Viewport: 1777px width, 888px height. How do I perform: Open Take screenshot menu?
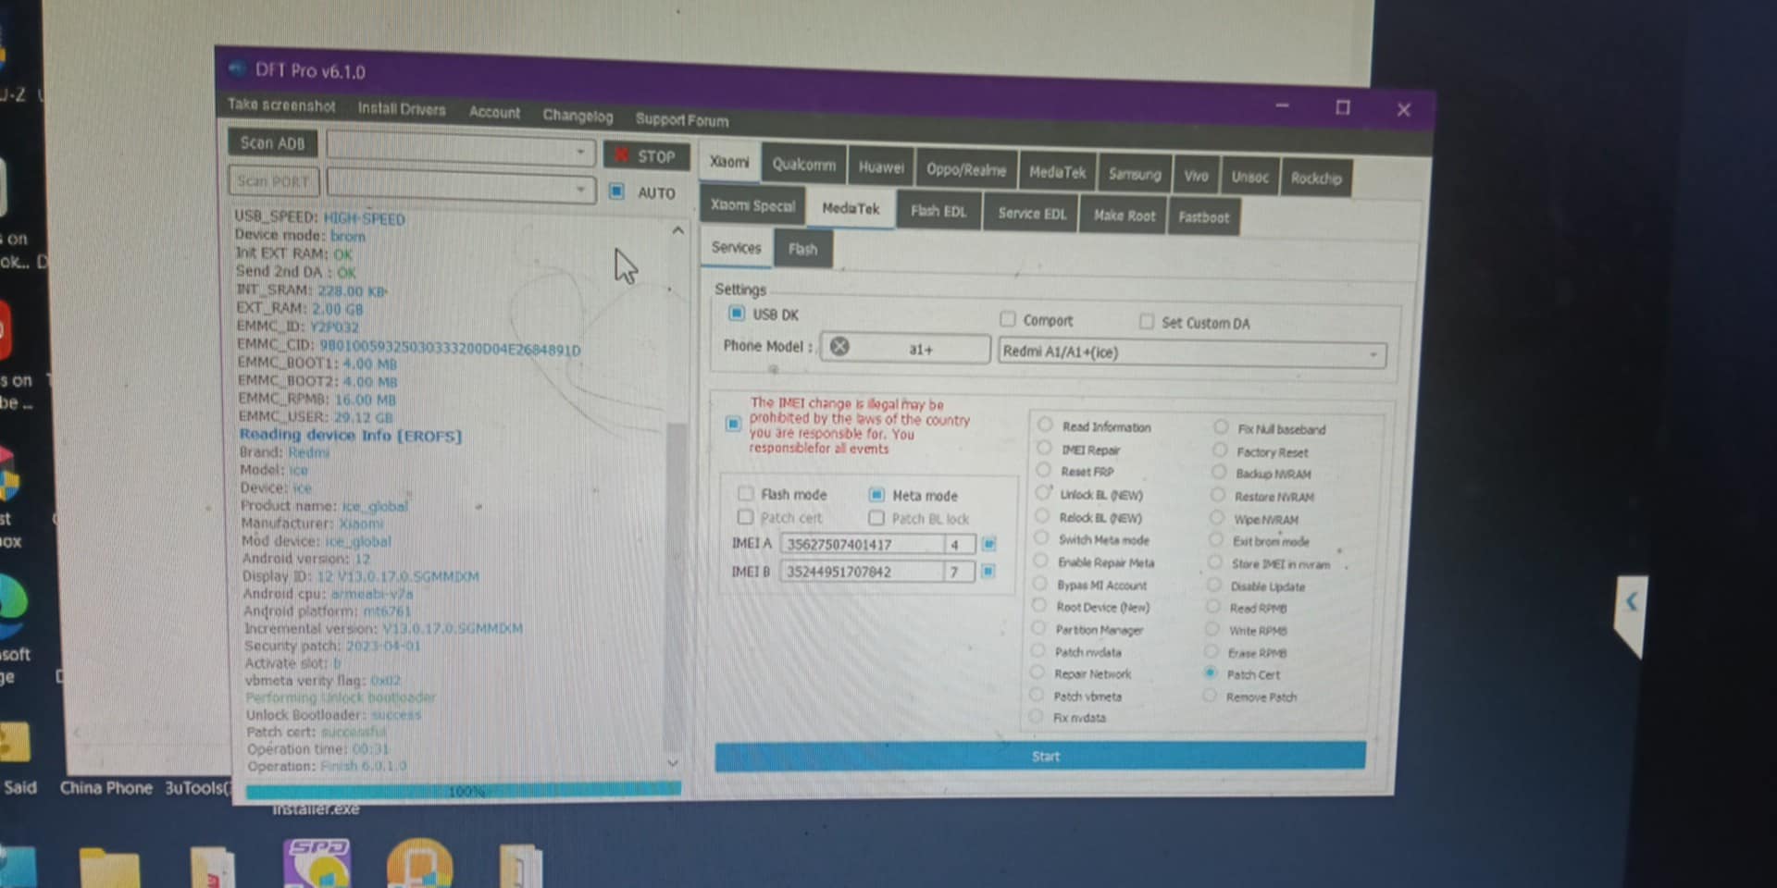(281, 105)
